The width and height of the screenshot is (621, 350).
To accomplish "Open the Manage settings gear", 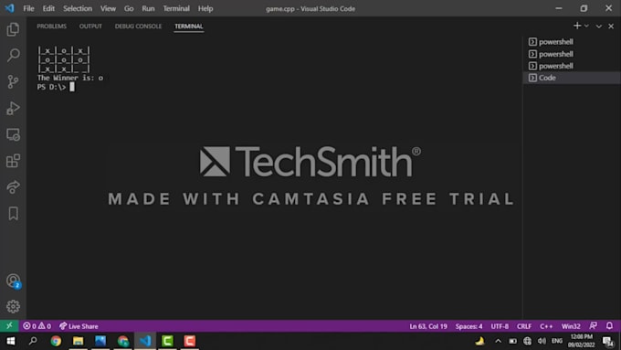I will [13, 306].
